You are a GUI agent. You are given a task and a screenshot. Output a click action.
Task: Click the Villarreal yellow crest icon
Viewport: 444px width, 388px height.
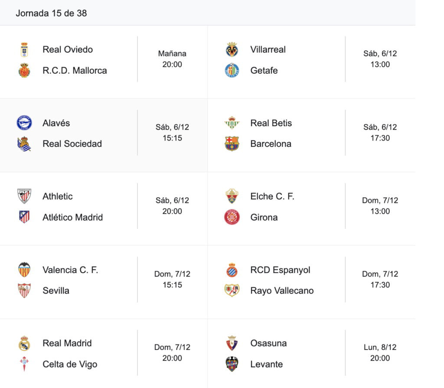click(232, 49)
